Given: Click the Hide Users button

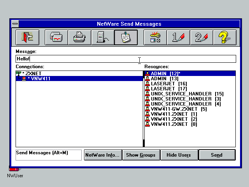Looking at the screenshot, I should pos(179,155).
